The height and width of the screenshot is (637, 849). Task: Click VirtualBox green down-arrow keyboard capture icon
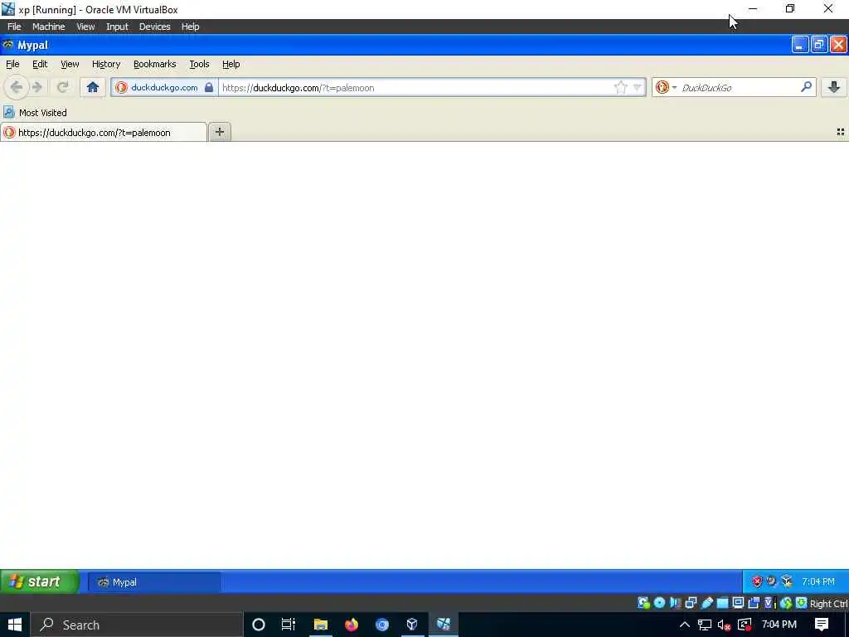click(802, 603)
